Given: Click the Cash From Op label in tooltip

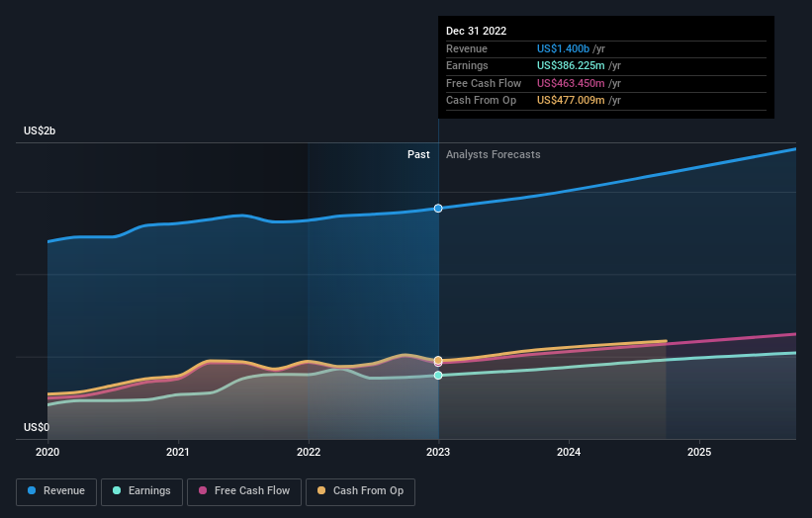Looking at the screenshot, I should click(x=481, y=101).
